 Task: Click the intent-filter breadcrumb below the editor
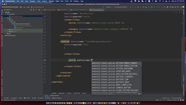77,93
